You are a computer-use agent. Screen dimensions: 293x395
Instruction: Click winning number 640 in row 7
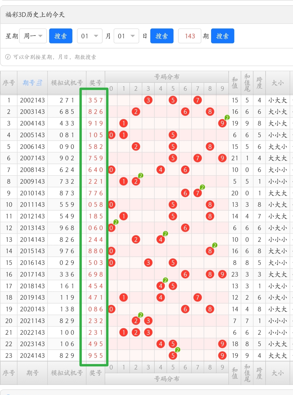coord(95,170)
